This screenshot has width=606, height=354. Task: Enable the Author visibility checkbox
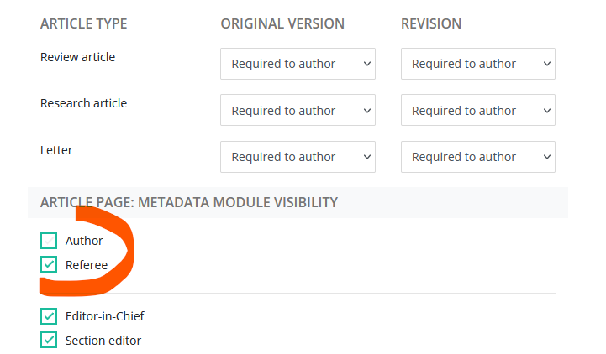[x=49, y=241]
